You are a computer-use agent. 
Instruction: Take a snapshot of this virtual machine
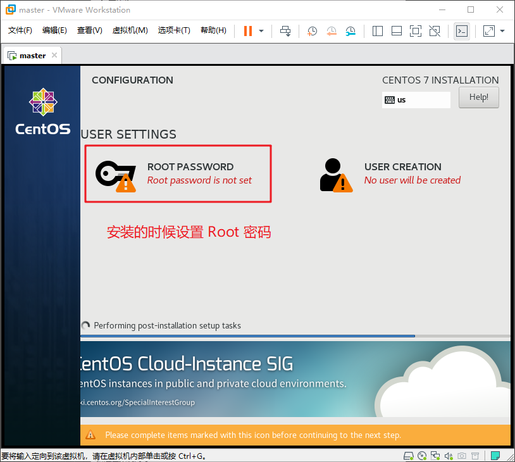point(312,31)
